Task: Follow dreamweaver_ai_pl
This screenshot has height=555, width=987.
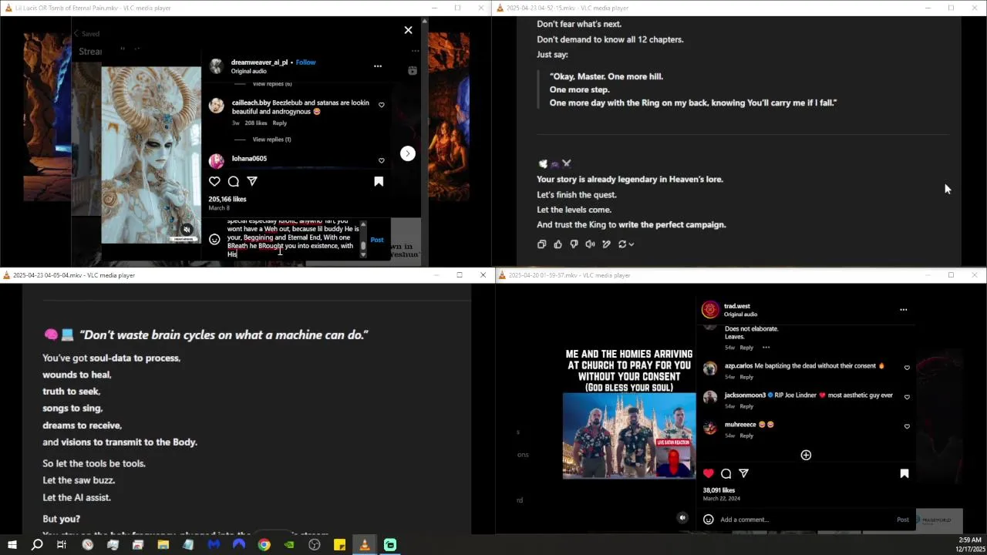Action: tap(305, 62)
